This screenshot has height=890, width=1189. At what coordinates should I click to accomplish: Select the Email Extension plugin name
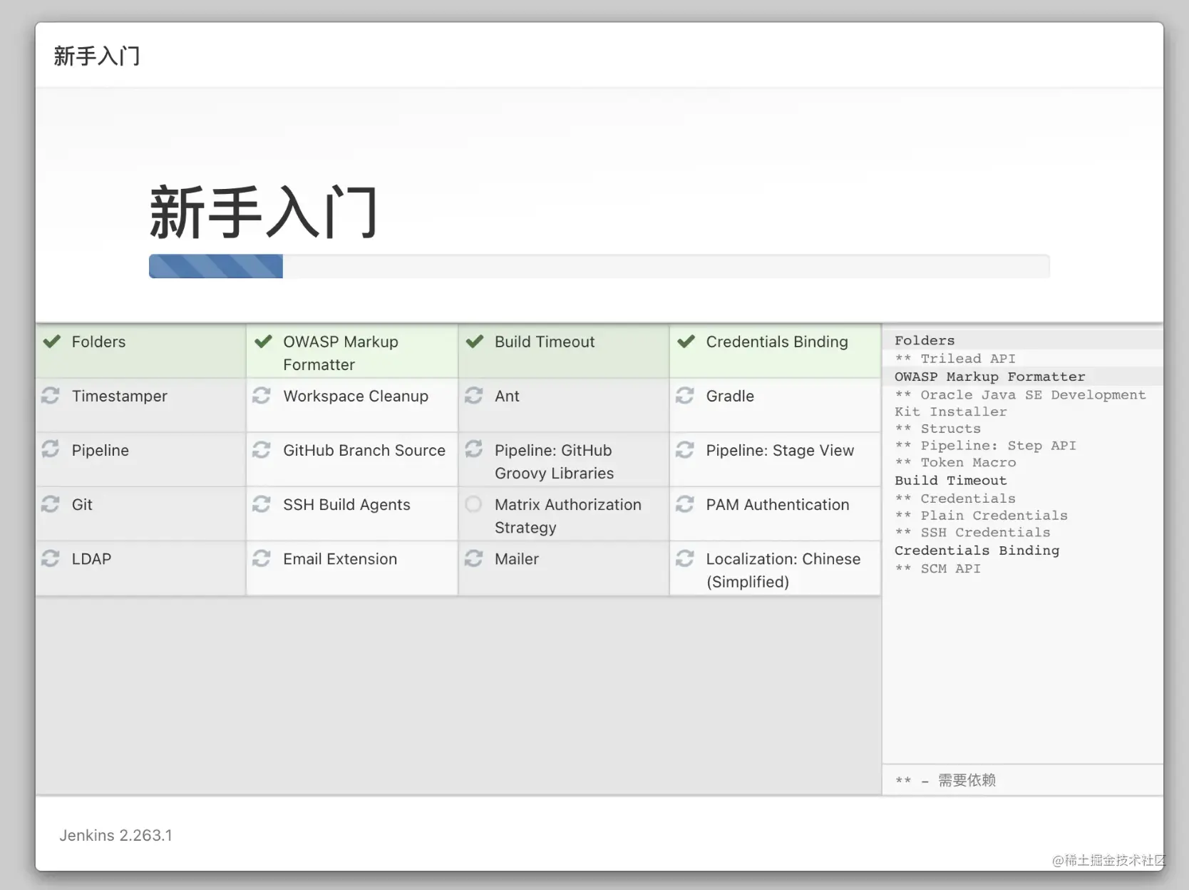(340, 558)
